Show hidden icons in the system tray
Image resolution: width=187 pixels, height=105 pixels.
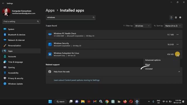(x=149, y=101)
